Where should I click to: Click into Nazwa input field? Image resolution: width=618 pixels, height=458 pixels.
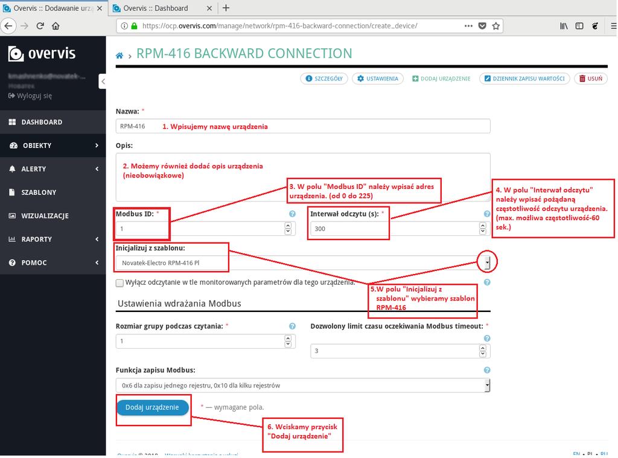303,126
